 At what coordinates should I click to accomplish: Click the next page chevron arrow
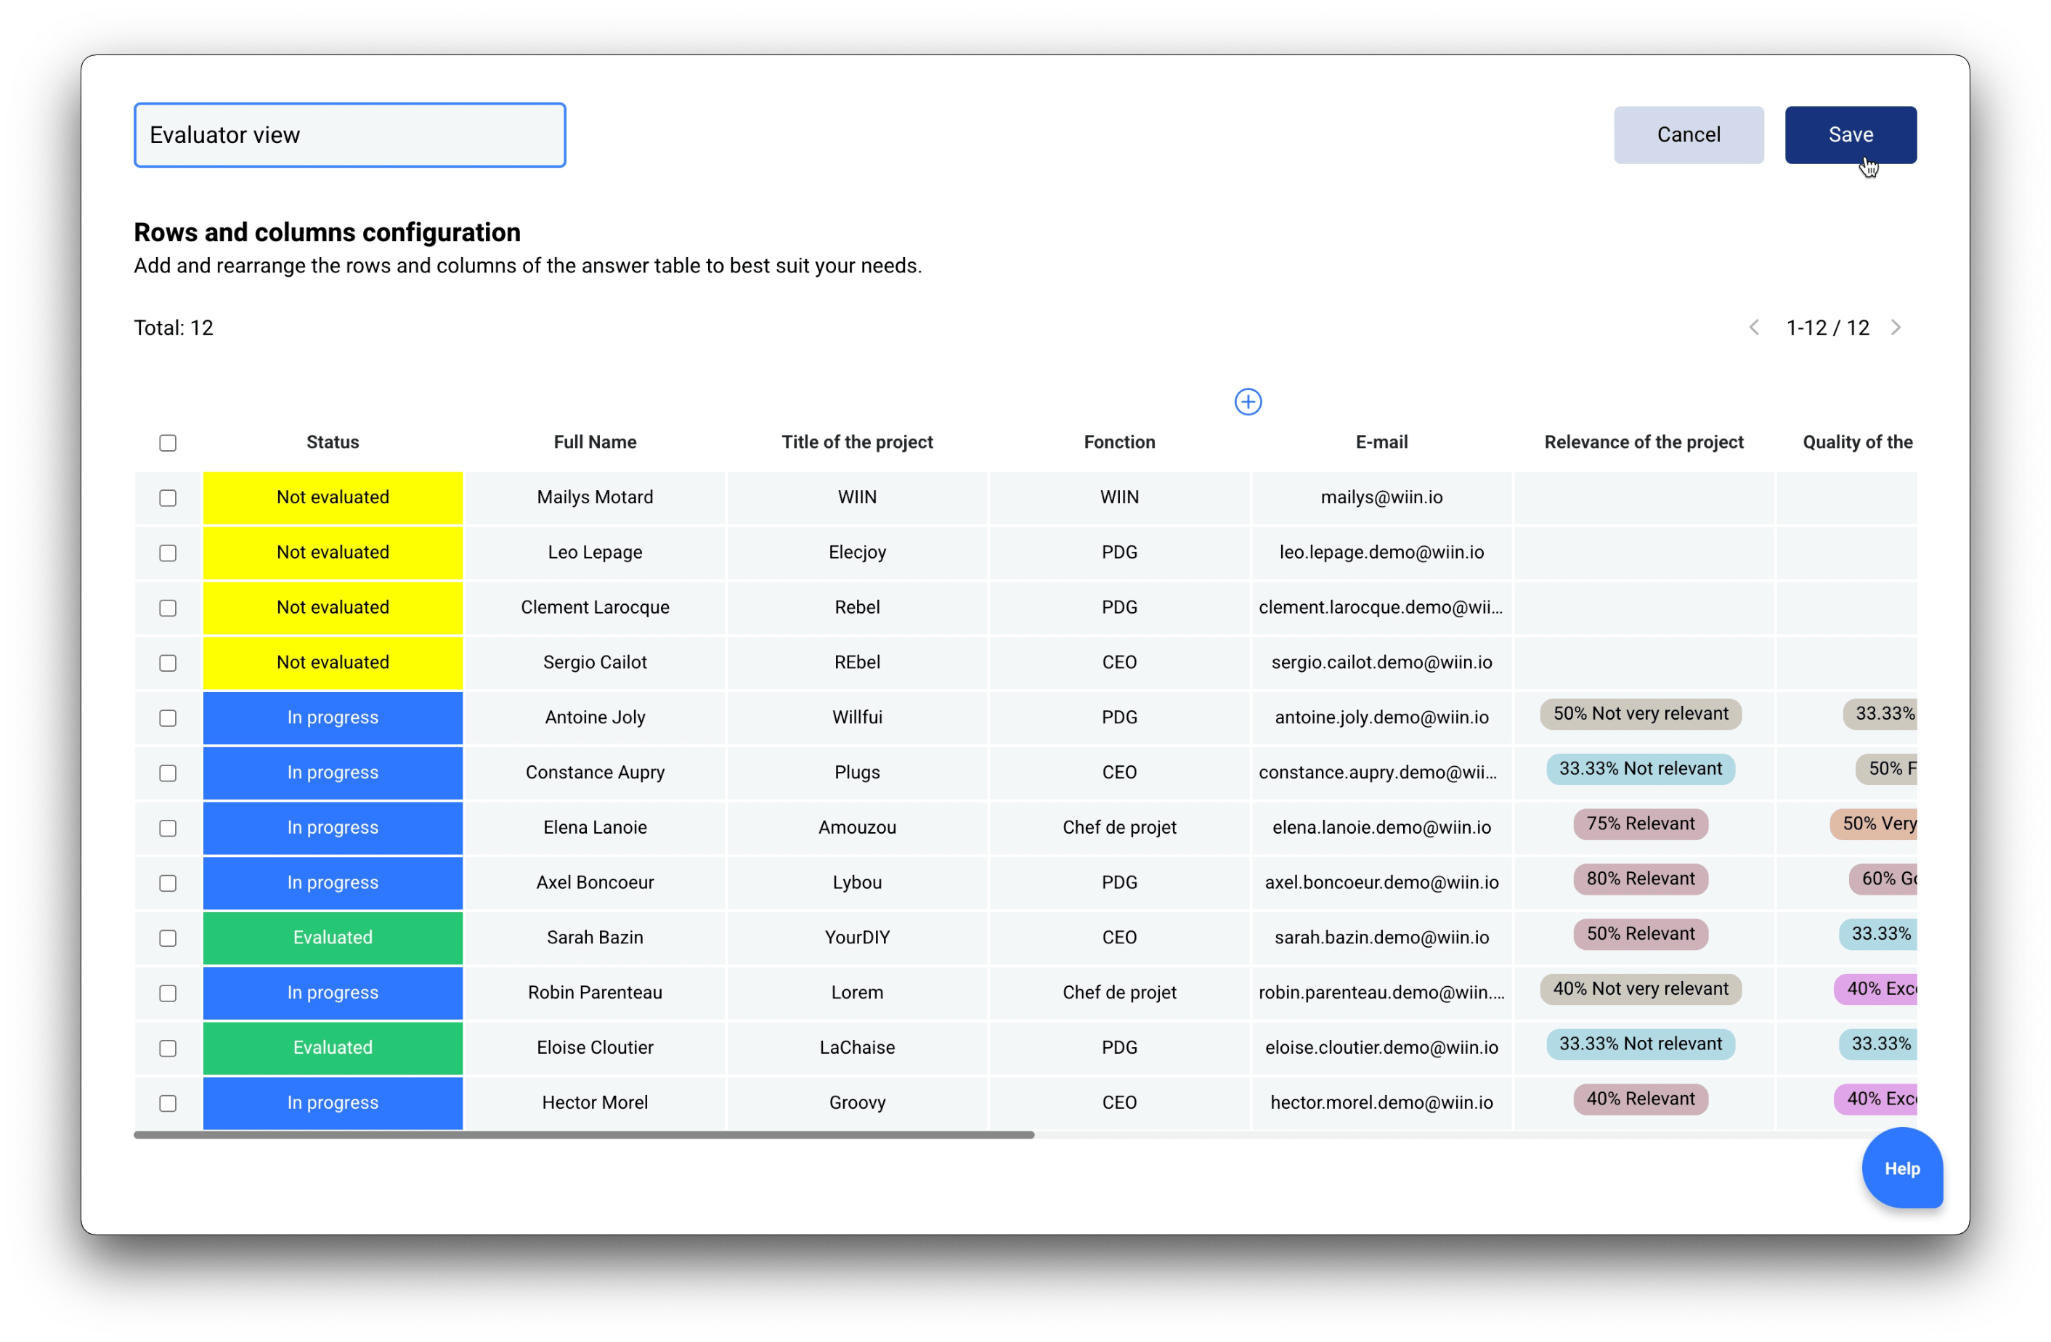pyautogui.click(x=1897, y=327)
